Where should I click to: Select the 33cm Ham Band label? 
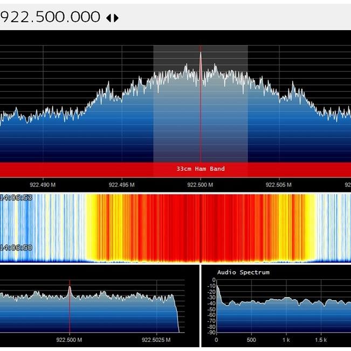(x=200, y=169)
